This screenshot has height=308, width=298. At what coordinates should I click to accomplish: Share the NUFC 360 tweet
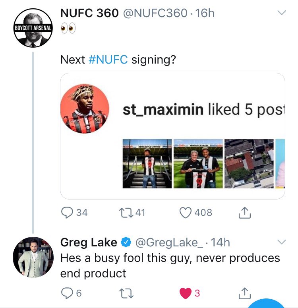pos(245,213)
